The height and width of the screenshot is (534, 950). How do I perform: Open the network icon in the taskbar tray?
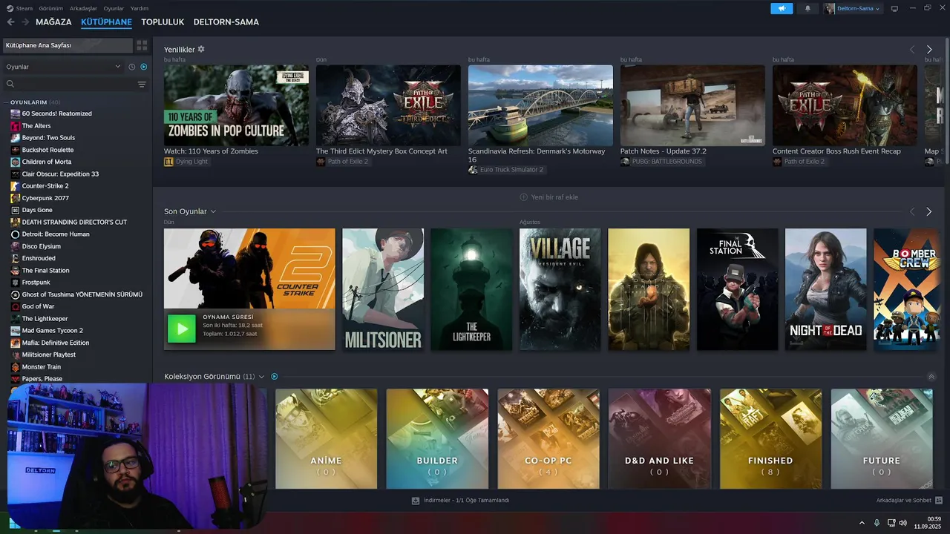point(890,523)
